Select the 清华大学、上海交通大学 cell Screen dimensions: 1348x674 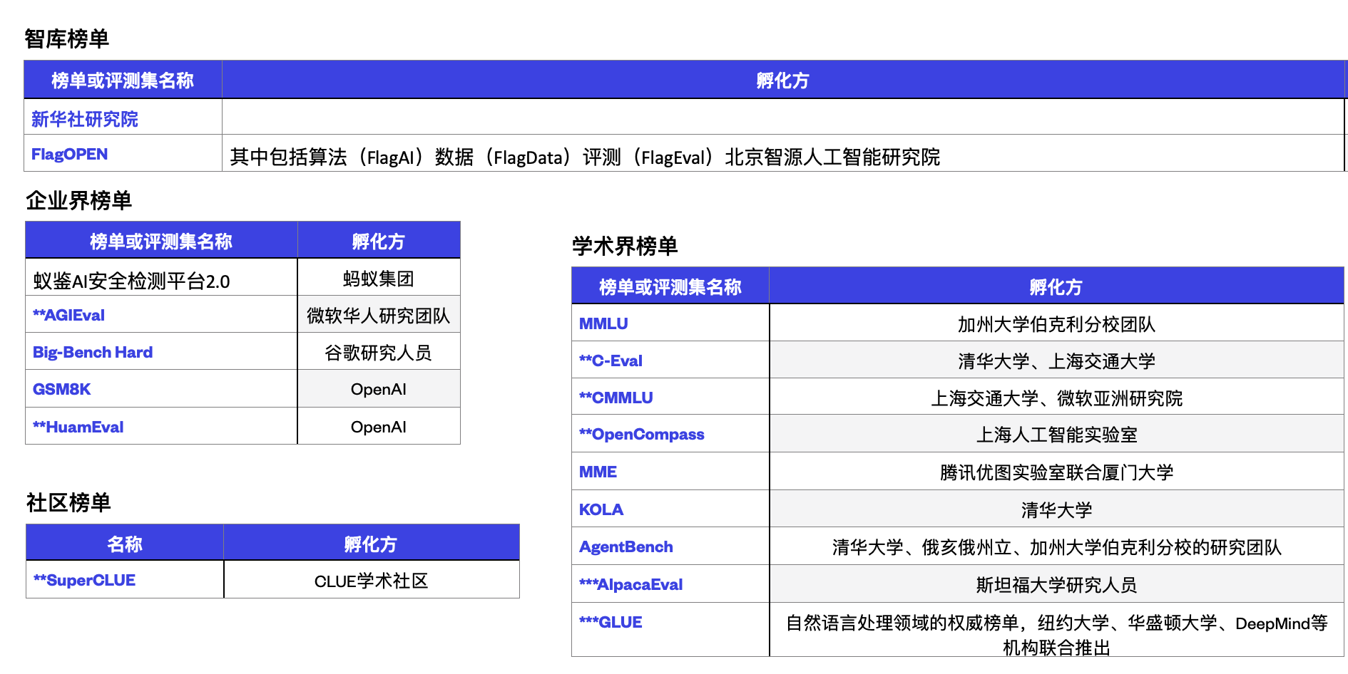[1056, 361]
